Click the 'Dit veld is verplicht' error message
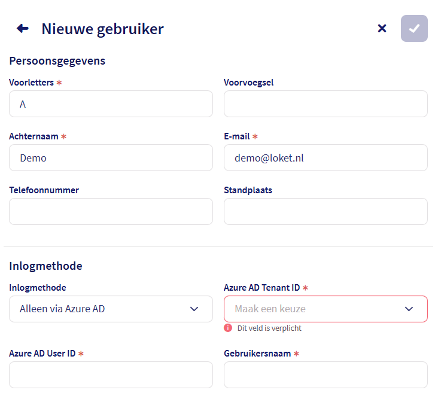 [269, 328]
